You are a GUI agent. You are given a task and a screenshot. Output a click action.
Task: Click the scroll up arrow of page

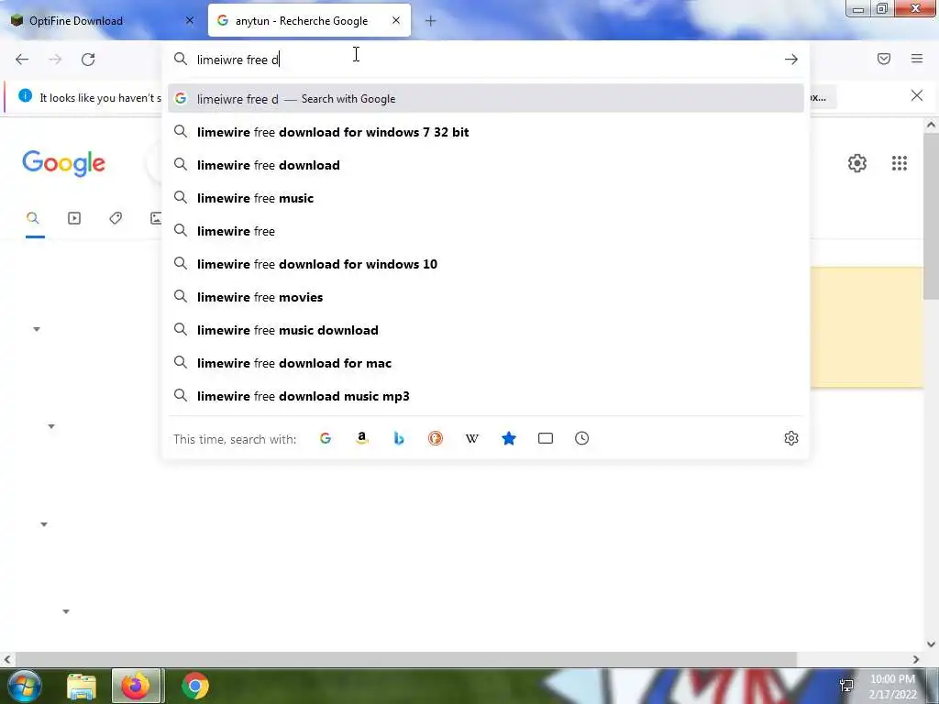coord(931,125)
